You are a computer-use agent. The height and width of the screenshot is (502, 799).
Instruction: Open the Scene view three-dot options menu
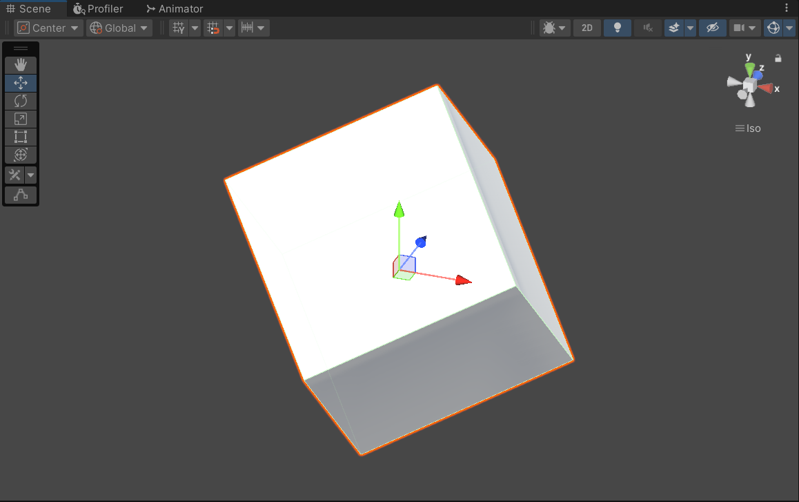tap(787, 8)
